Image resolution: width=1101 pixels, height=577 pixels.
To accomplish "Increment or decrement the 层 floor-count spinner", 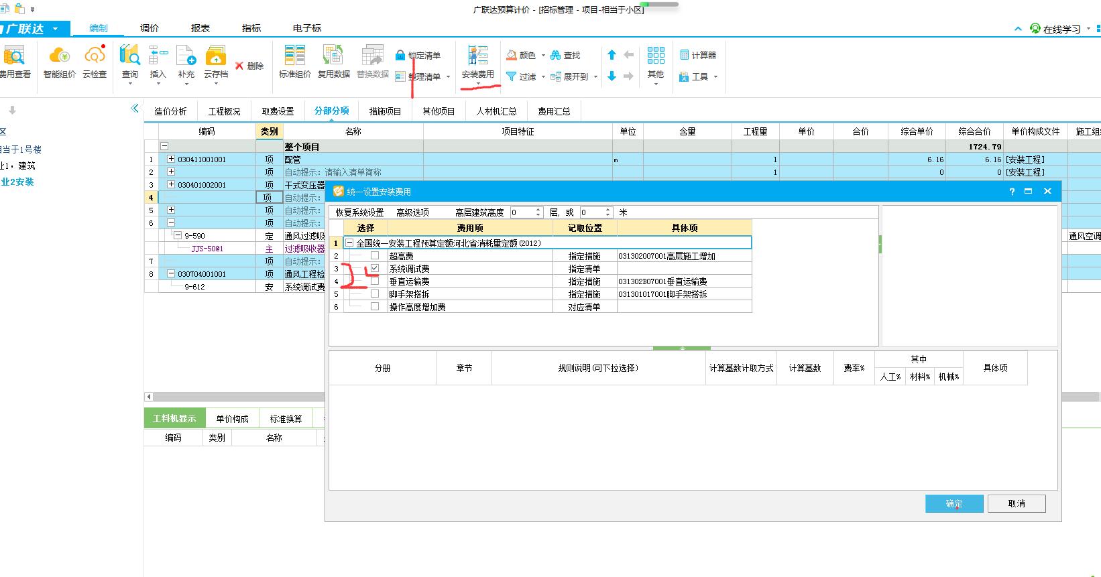I will point(538,212).
